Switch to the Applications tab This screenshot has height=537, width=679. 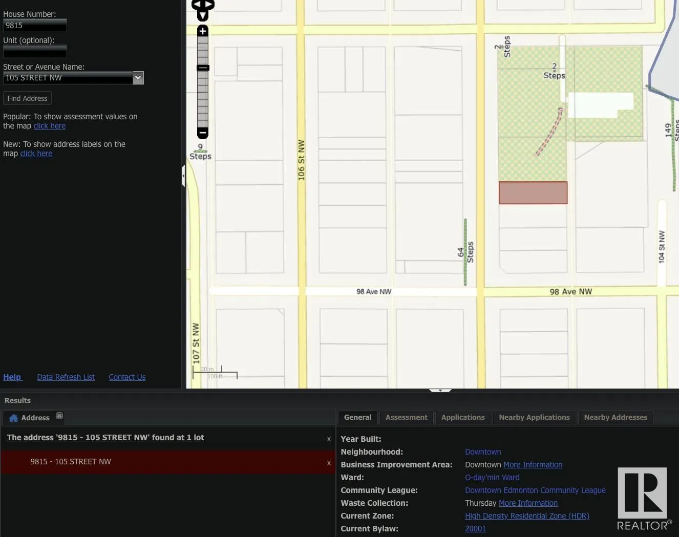click(463, 417)
